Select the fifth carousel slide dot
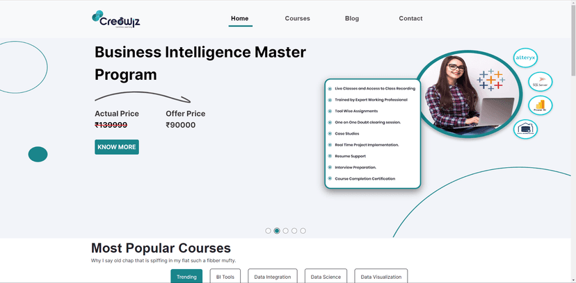The width and height of the screenshot is (576, 283). click(303, 231)
